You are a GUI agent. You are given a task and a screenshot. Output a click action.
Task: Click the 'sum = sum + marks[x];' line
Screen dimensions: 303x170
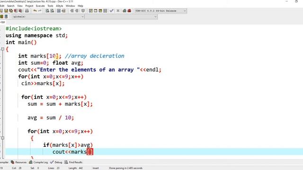(60, 104)
